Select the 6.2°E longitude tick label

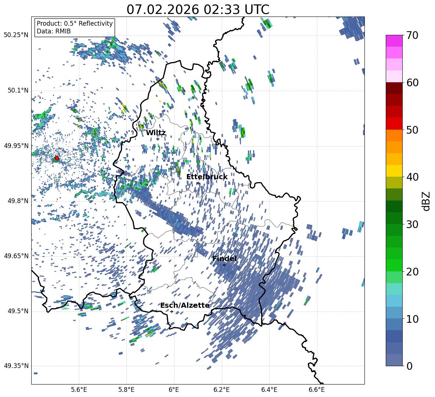(x=222, y=389)
